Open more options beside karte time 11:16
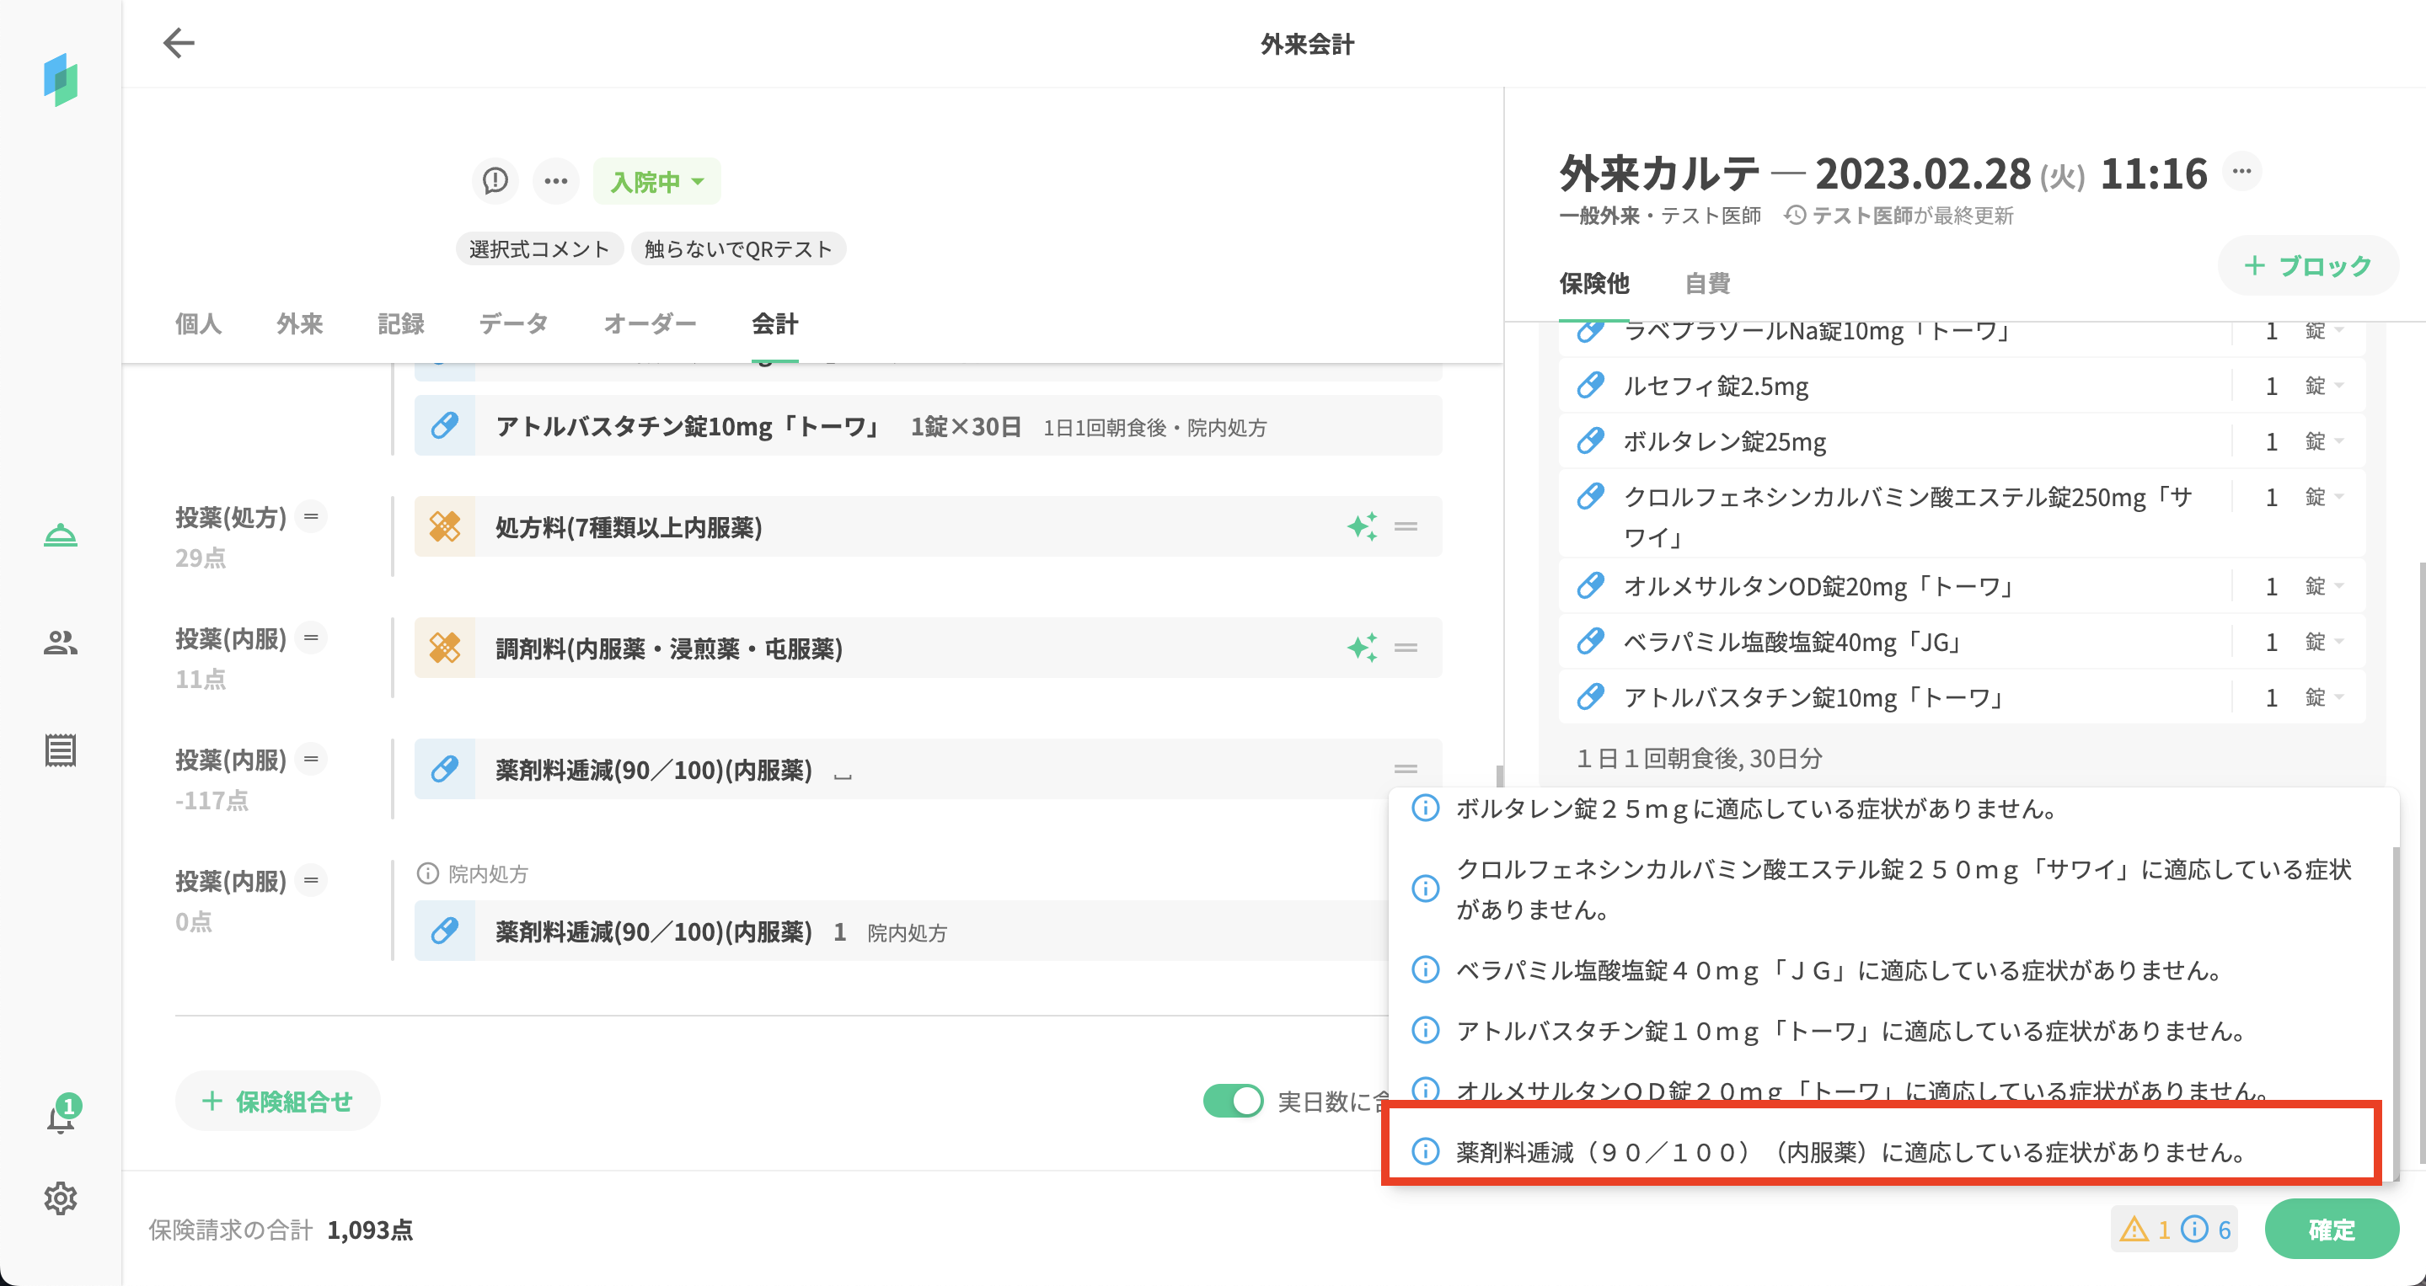 [2241, 171]
